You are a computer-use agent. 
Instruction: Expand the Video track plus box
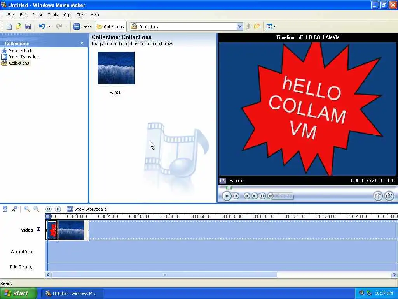(38, 229)
